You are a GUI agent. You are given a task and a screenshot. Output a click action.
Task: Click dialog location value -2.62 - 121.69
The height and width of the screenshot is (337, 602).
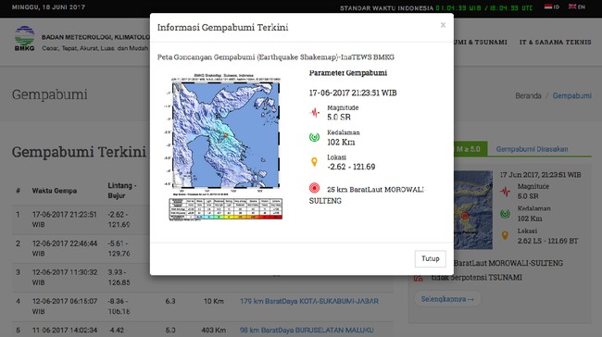[351, 167]
